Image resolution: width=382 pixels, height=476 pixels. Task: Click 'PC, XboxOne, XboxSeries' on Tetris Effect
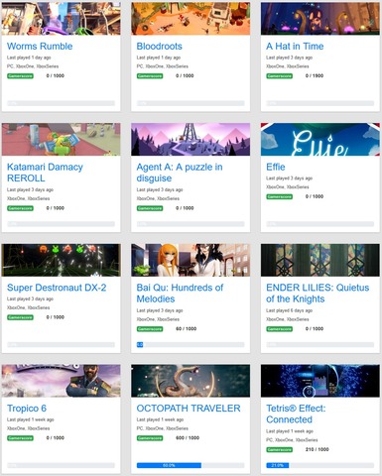(292, 440)
